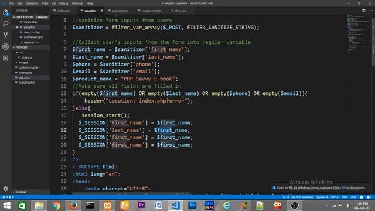Click the VS Code taskbar icon
Screen dimensions: 375x211
coord(175,206)
